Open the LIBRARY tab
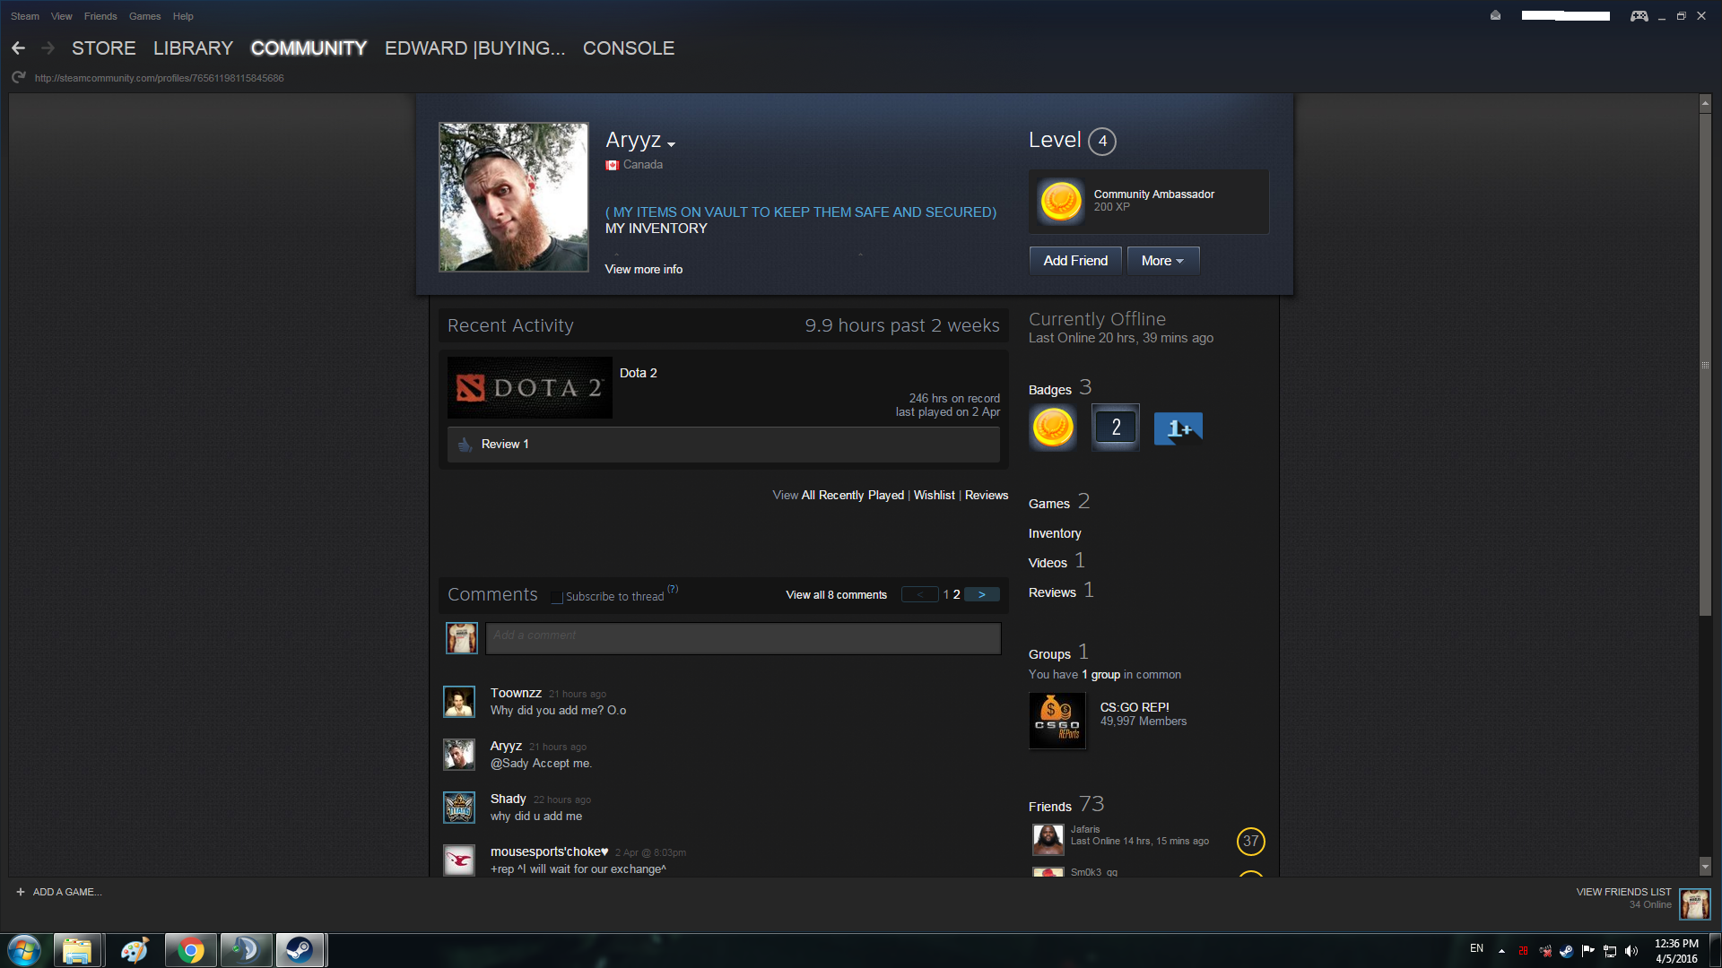 [193, 48]
